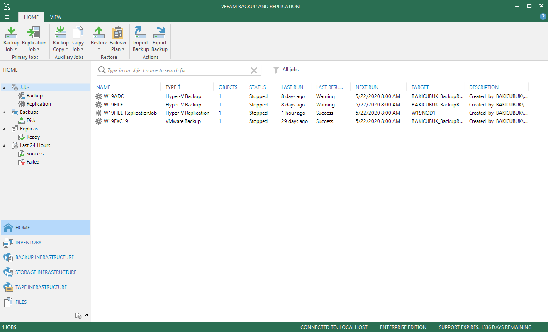The height and width of the screenshot is (332, 548).
Task: Switch to the HOME ribbon tab
Action: click(x=32, y=17)
